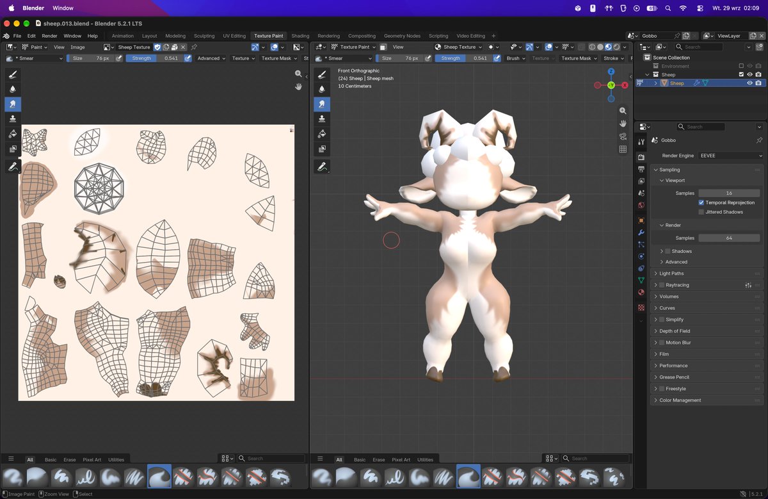
Task: Select the Clone tool in 3D viewport toolbar
Action: 322,119
